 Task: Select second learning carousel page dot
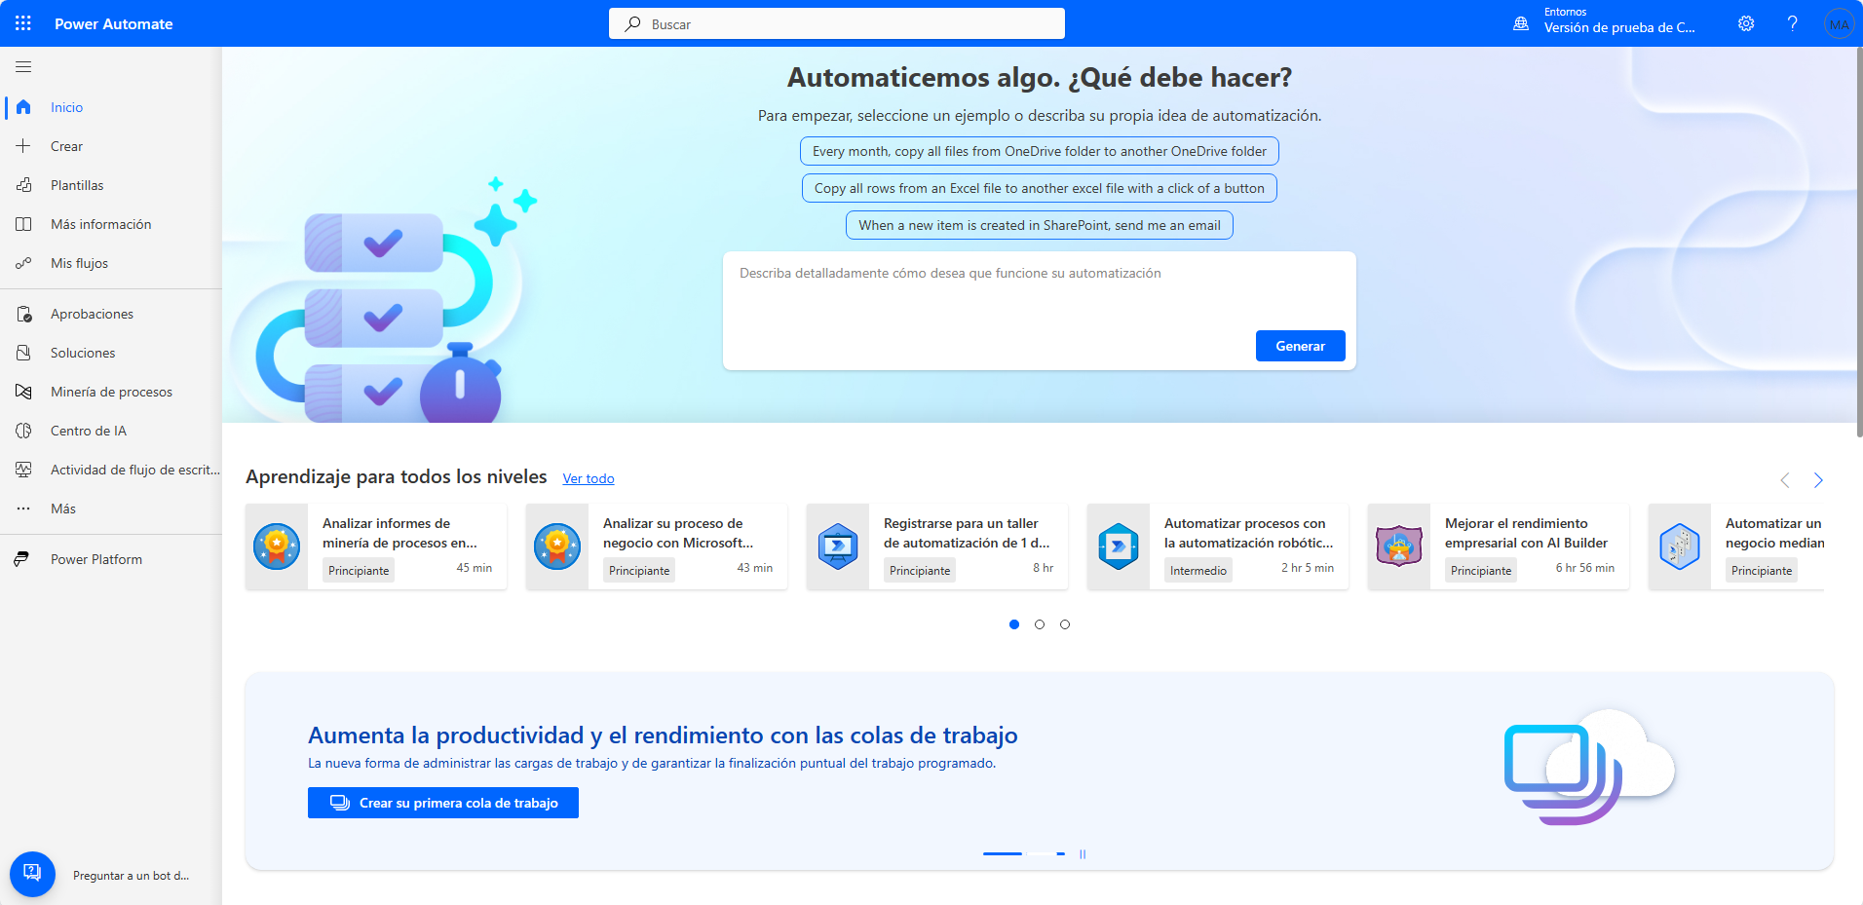pyautogui.click(x=1040, y=624)
